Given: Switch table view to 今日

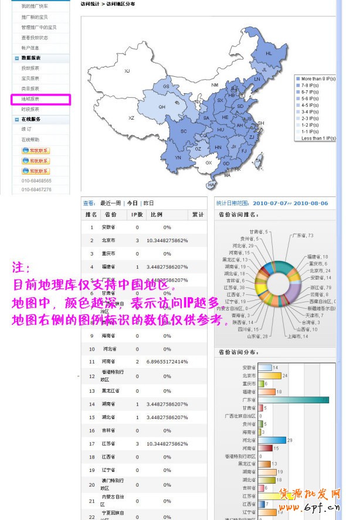Looking at the screenshot, I should point(132,203).
